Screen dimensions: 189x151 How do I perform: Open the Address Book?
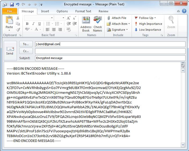(86, 24)
